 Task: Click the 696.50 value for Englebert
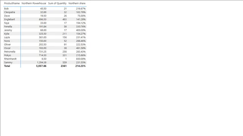43,19
